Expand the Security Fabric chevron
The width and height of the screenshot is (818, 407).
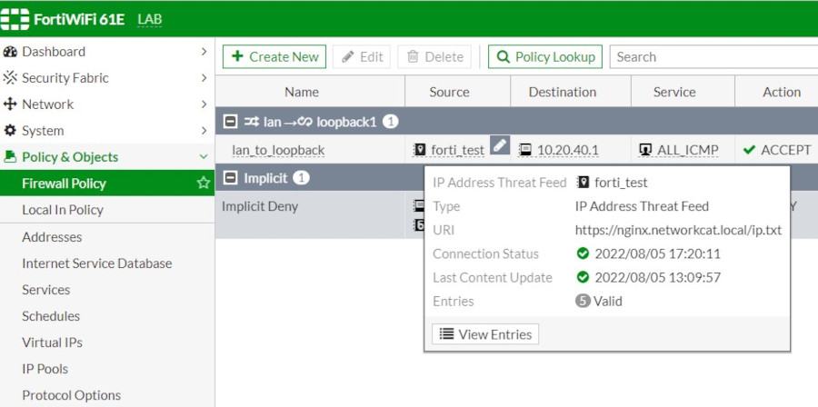204,77
